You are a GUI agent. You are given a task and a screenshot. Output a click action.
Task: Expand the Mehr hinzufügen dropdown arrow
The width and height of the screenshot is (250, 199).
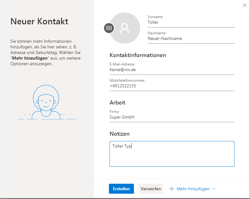(214, 189)
